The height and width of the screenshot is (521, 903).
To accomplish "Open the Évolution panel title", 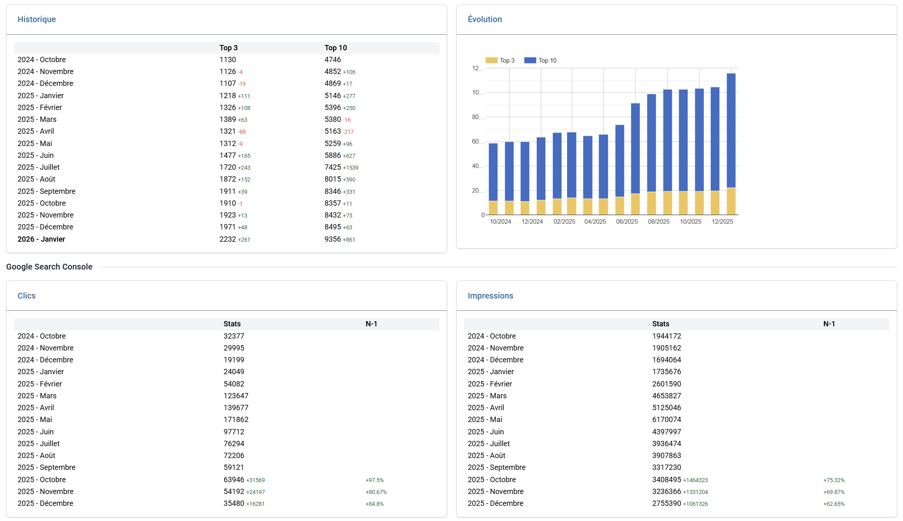I will coord(484,19).
